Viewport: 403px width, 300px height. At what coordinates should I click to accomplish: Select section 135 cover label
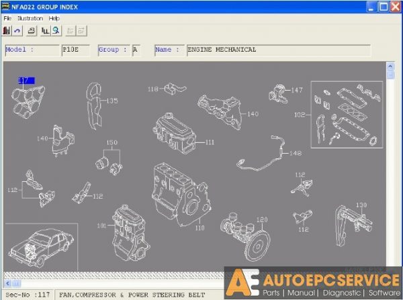point(112,101)
